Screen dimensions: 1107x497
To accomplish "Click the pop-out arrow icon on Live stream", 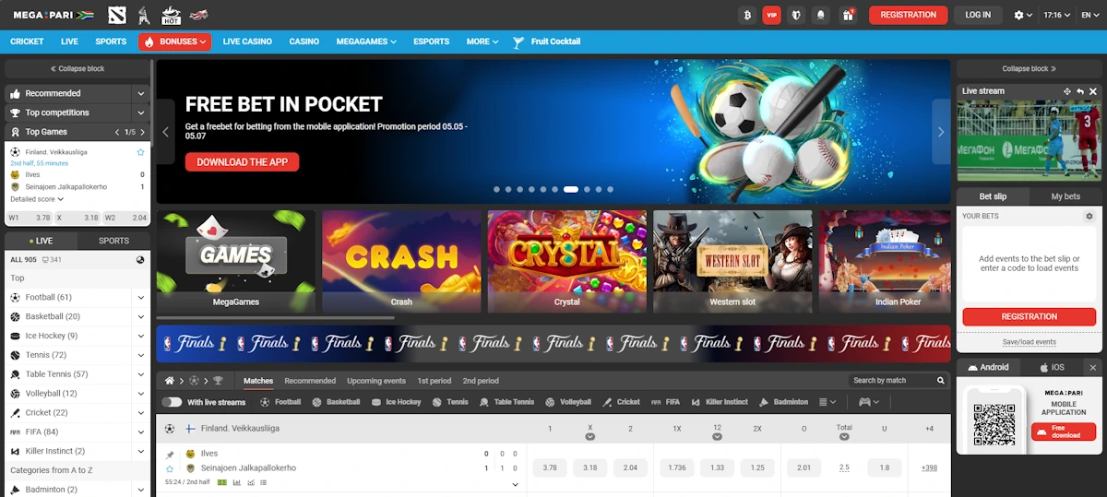I will pos(1079,91).
